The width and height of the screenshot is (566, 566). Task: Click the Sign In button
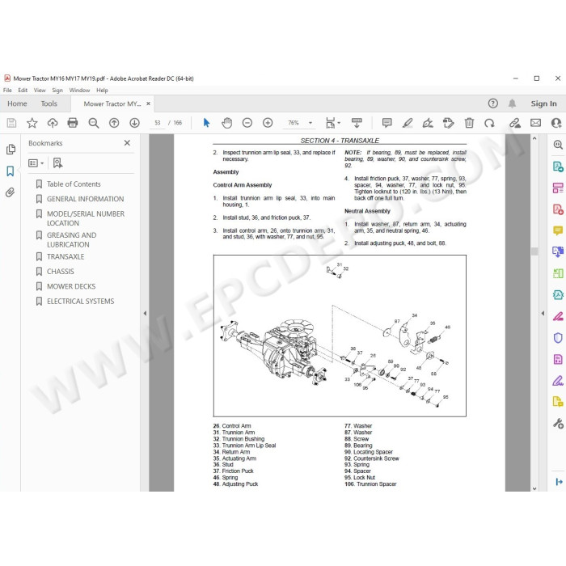(543, 103)
